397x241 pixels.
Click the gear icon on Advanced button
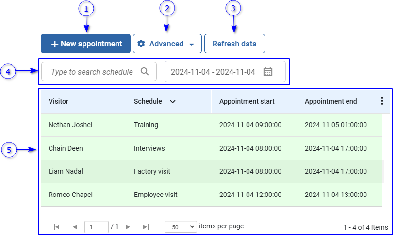pyautogui.click(x=141, y=44)
